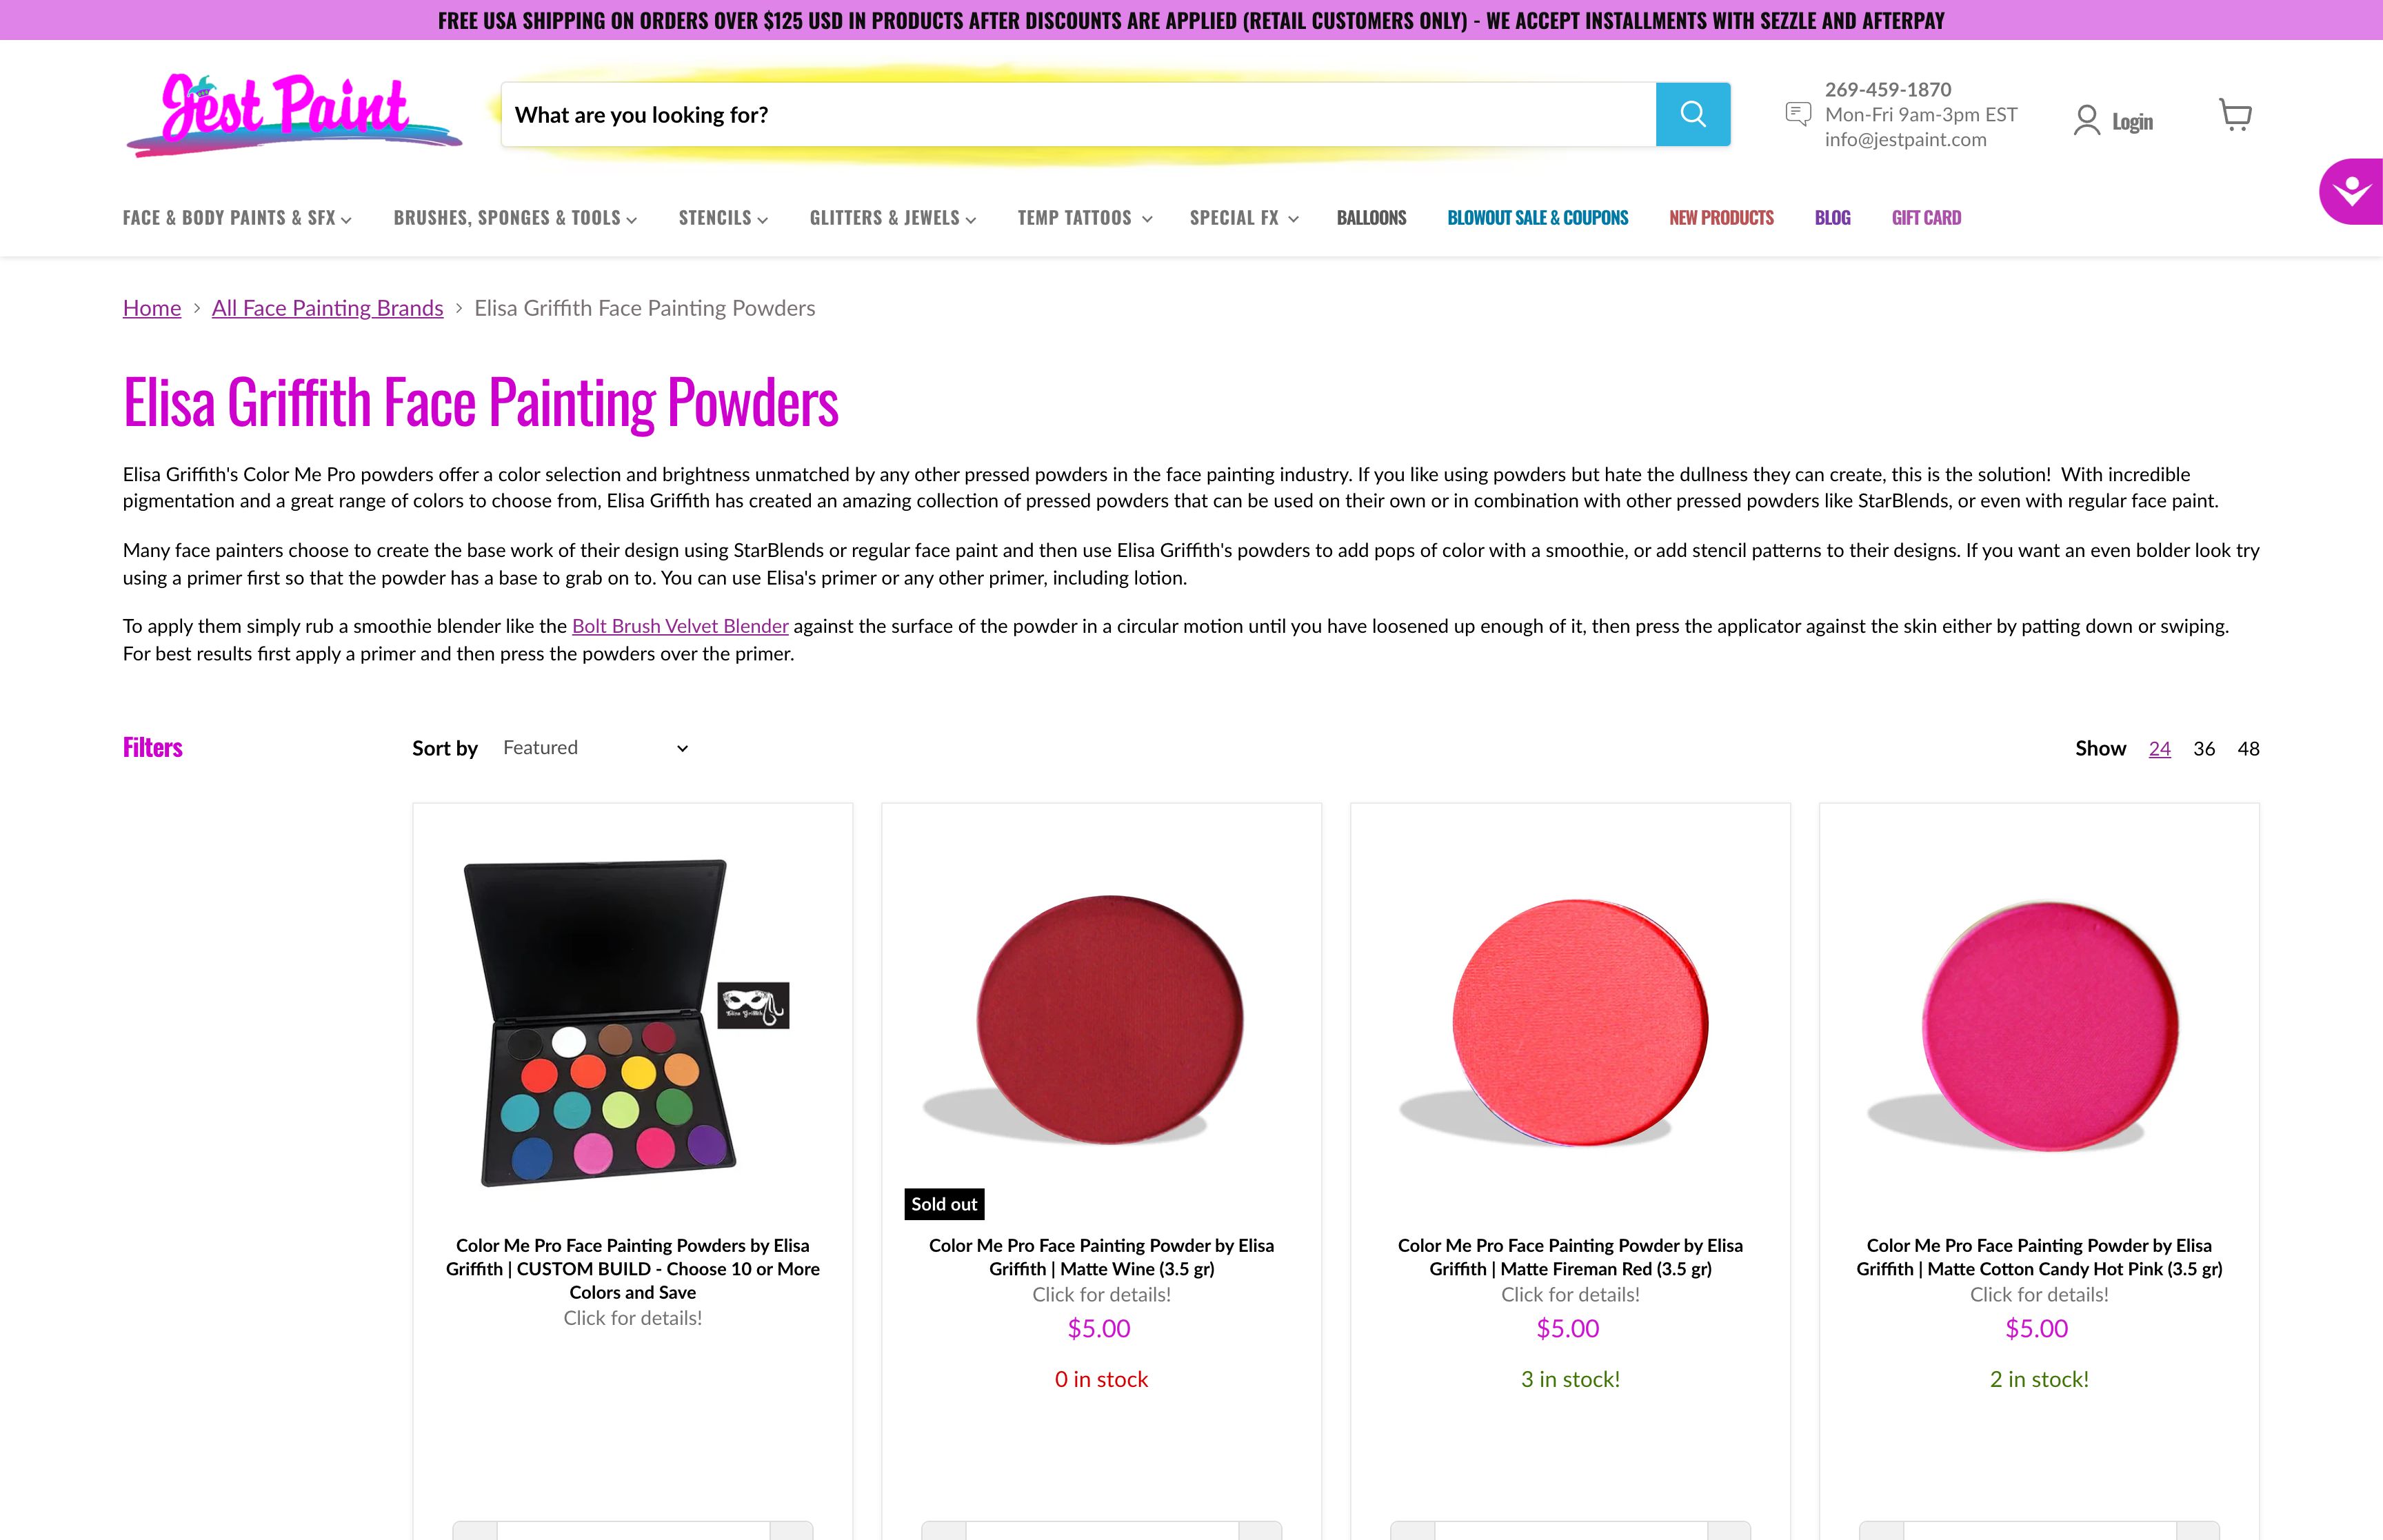
Task: Show 48 products per page
Action: 2248,748
